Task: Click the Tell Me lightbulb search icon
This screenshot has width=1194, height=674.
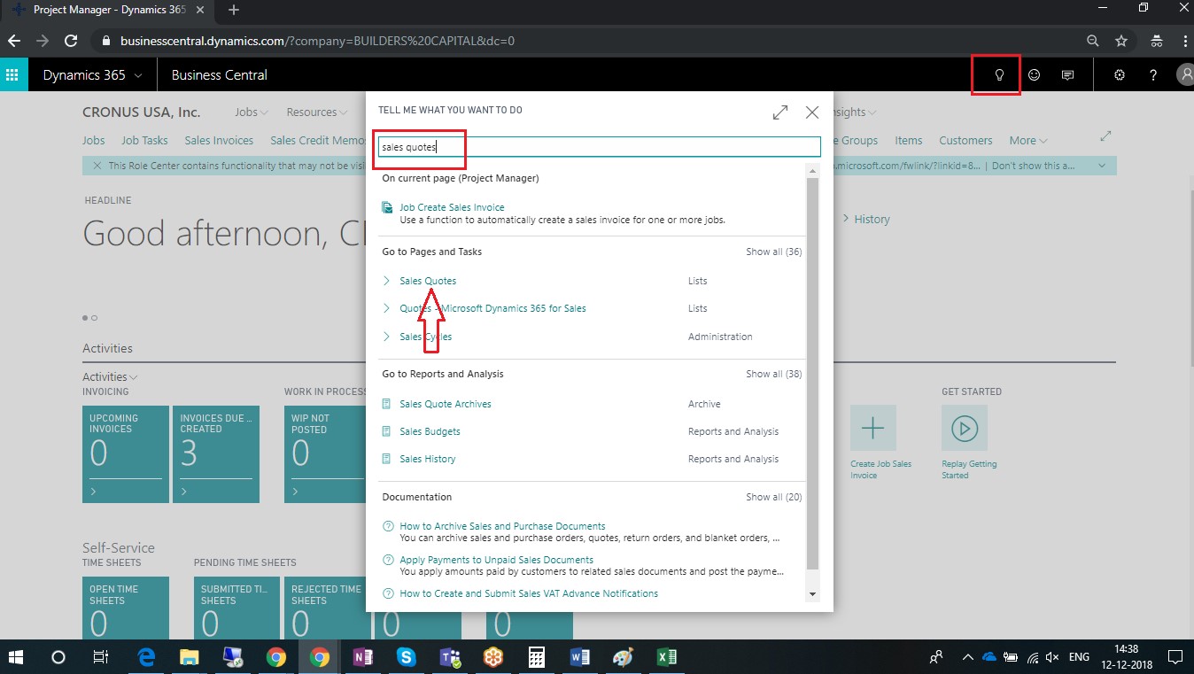Action: point(999,75)
